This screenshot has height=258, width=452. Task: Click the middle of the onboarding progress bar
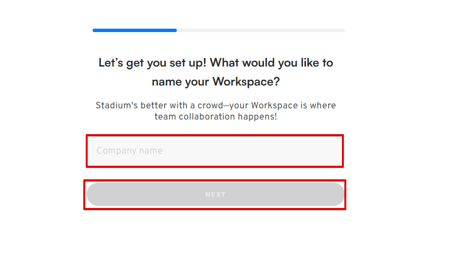coord(219,30)
